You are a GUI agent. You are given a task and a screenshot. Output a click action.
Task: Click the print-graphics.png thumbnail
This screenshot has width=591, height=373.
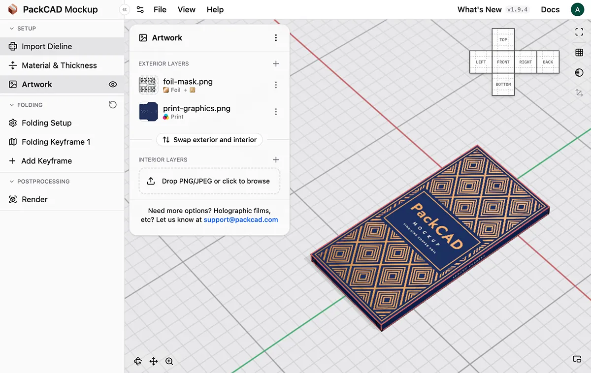coord(148,112)
